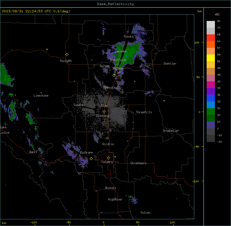Select the green 30-20 dBZ legend swatch

211,112
